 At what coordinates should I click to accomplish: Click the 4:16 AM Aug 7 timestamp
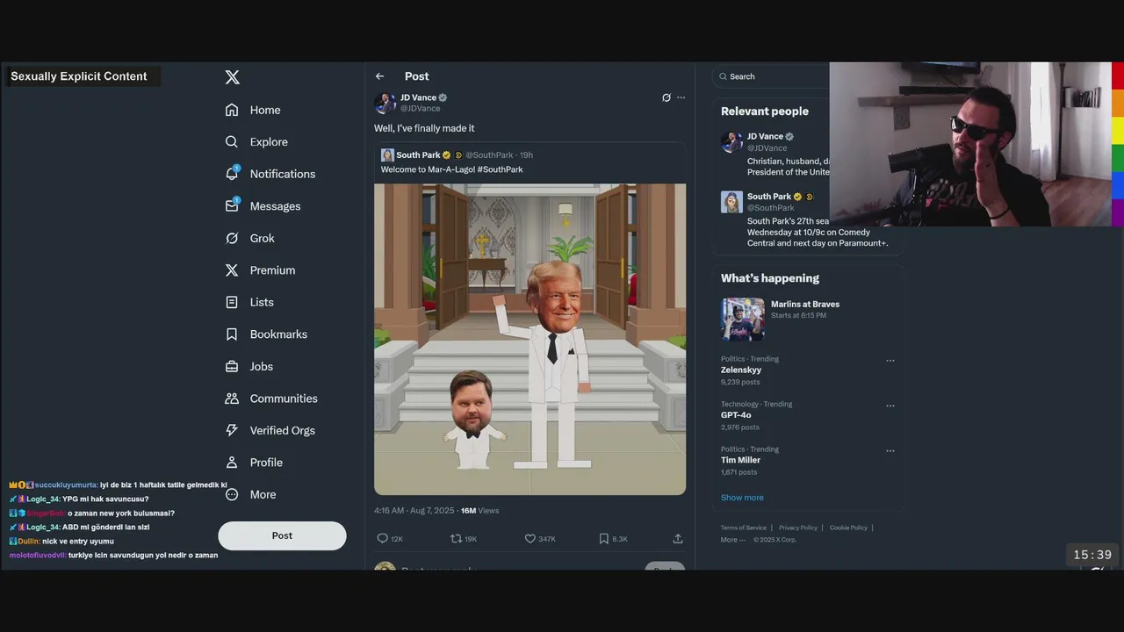pyautogui.click(x=414, y=510)
